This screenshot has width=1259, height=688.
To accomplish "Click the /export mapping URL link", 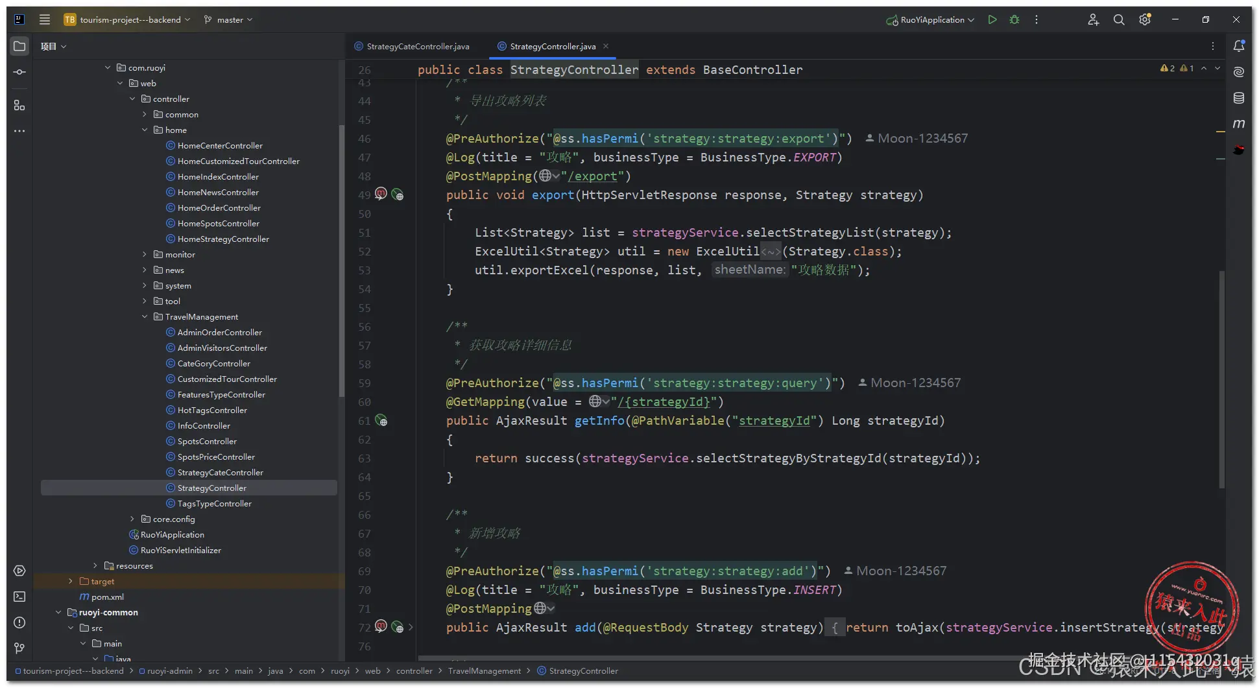I will click(592, 176).
